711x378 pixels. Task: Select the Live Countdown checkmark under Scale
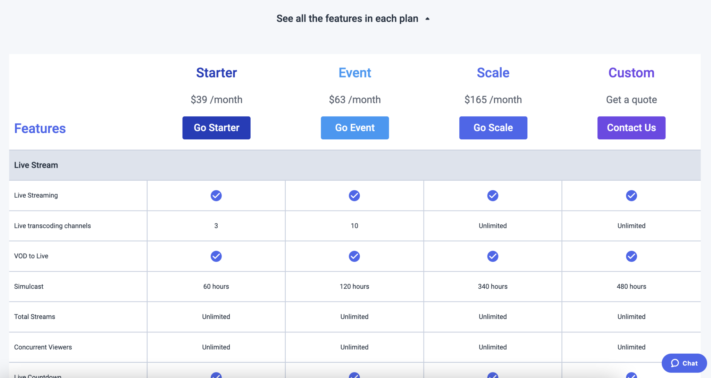pyautogui.click(x=493, y=375)
